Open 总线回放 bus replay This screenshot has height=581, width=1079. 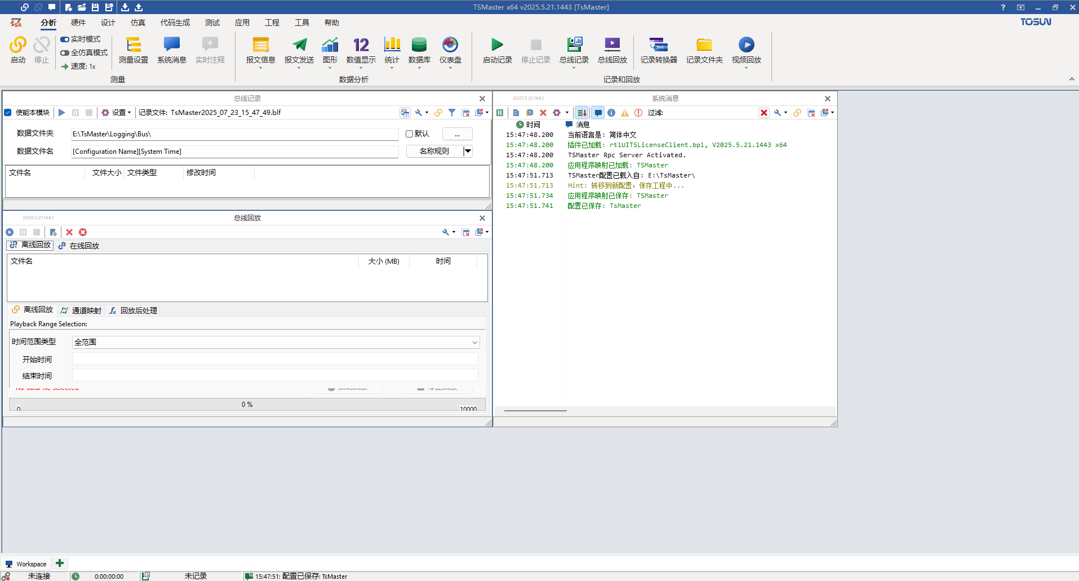click(x=612, y=50)
